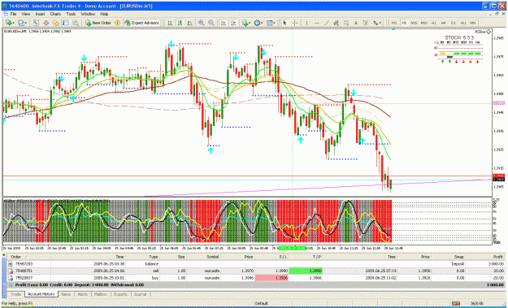Screen dimensions: 508x308
Task: Toggle the D1 timeframe button
Action: pos(454,23)
